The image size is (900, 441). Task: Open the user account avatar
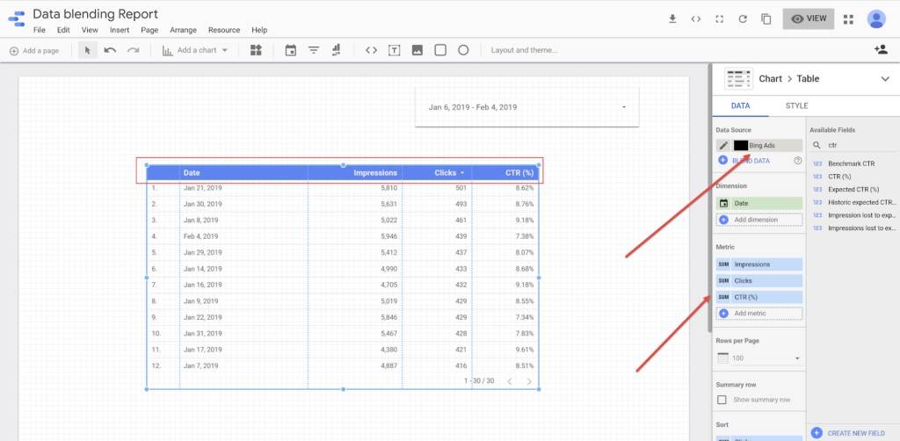tap(876, 19)
